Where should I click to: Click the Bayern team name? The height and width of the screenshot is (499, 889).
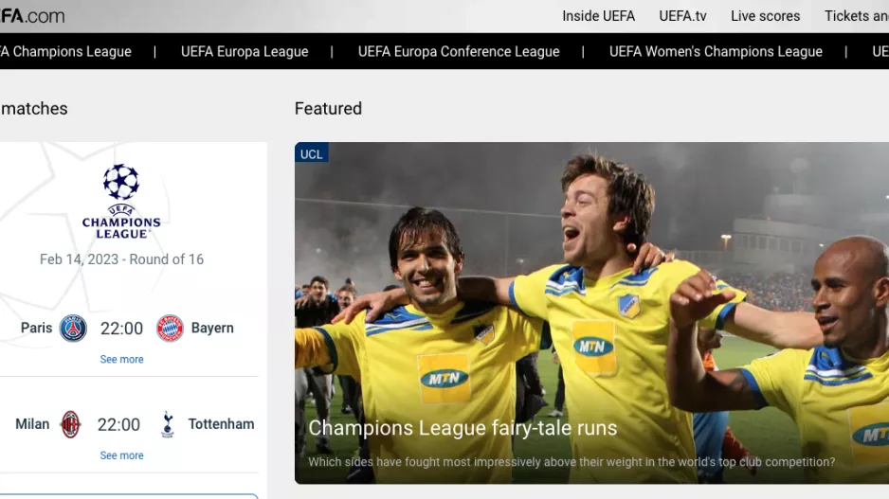(212, 328)
